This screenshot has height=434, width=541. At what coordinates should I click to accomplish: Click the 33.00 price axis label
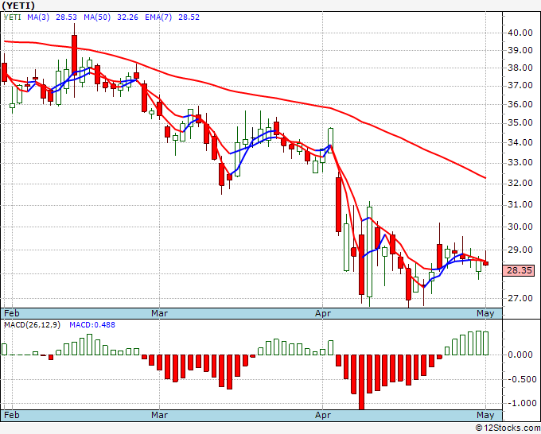520,162
